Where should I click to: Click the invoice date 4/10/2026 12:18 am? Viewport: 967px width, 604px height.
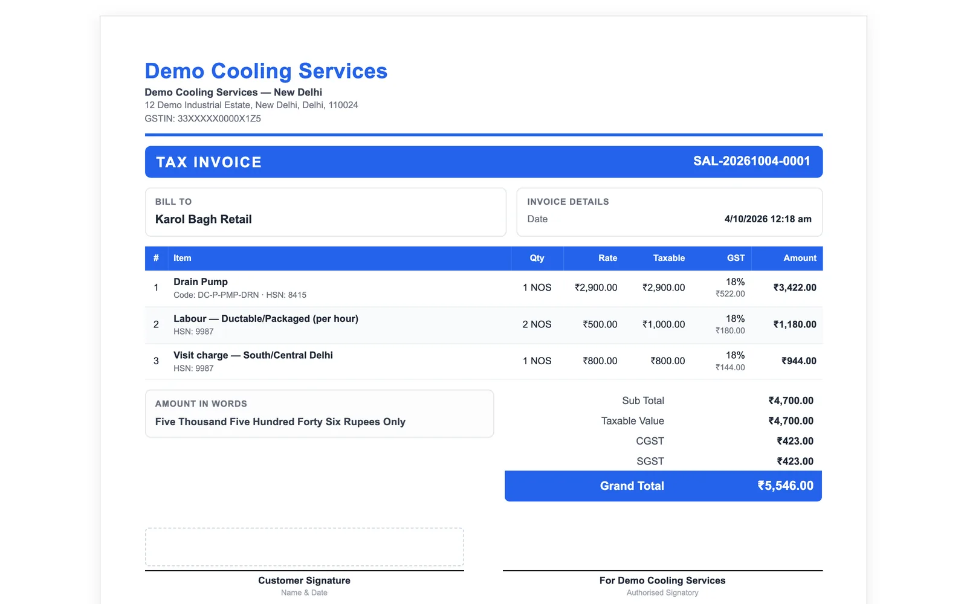point(768,219)
